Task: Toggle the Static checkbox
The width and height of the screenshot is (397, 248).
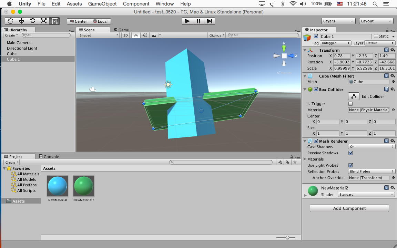Action: pyautogui.click(x=376, y=36)
